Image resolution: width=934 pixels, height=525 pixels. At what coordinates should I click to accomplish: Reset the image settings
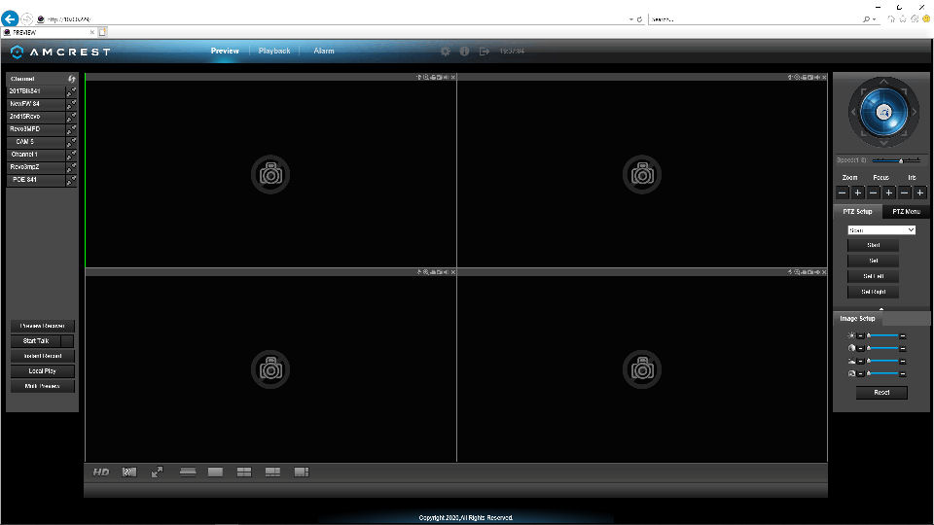click(x=881, y=392)
